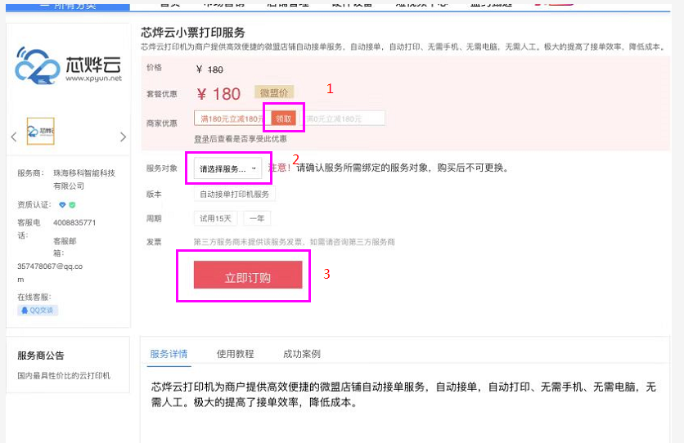Viewport: 684px width, 443px height.
Task: Click the blue diamond certification badge
Action: (62, 204)
